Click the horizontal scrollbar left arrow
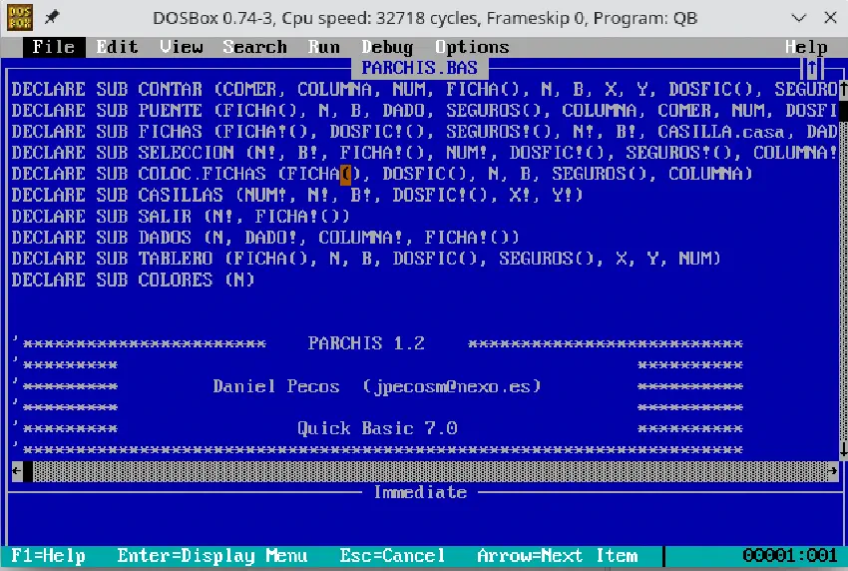 point(17,471)
